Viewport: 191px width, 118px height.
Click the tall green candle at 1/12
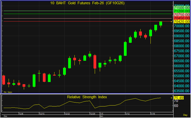coord(125,49)
